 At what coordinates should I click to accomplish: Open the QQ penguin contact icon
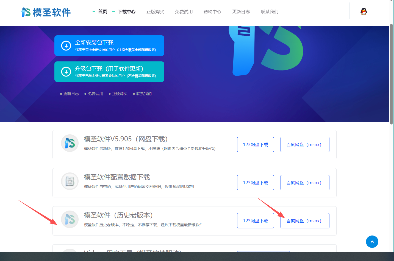click(x=364, y=11)
